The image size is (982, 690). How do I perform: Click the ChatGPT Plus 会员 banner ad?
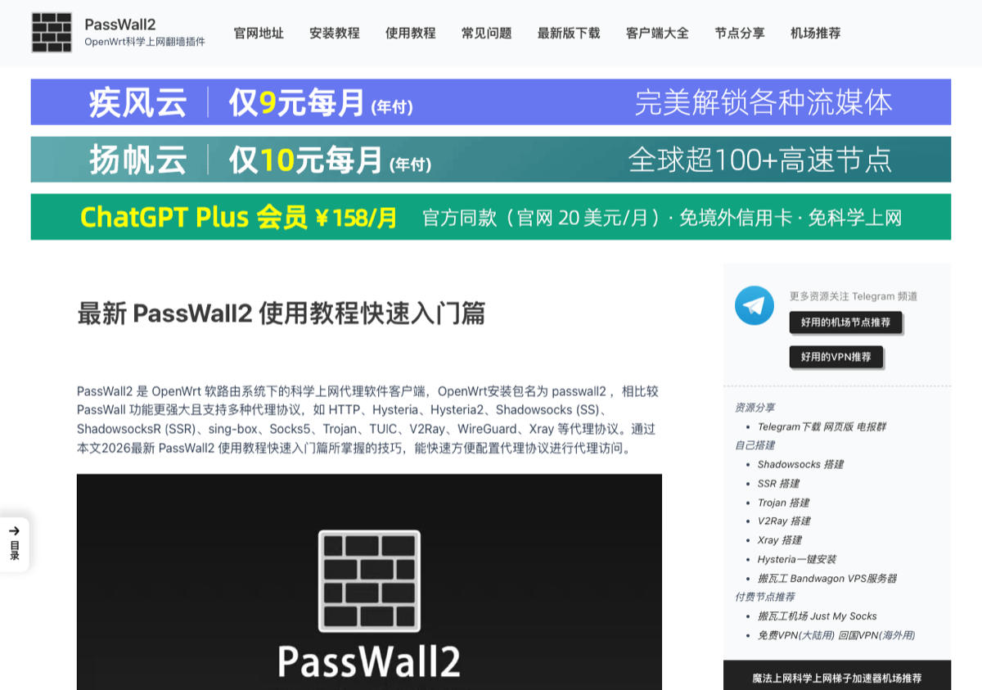point(491,217)
